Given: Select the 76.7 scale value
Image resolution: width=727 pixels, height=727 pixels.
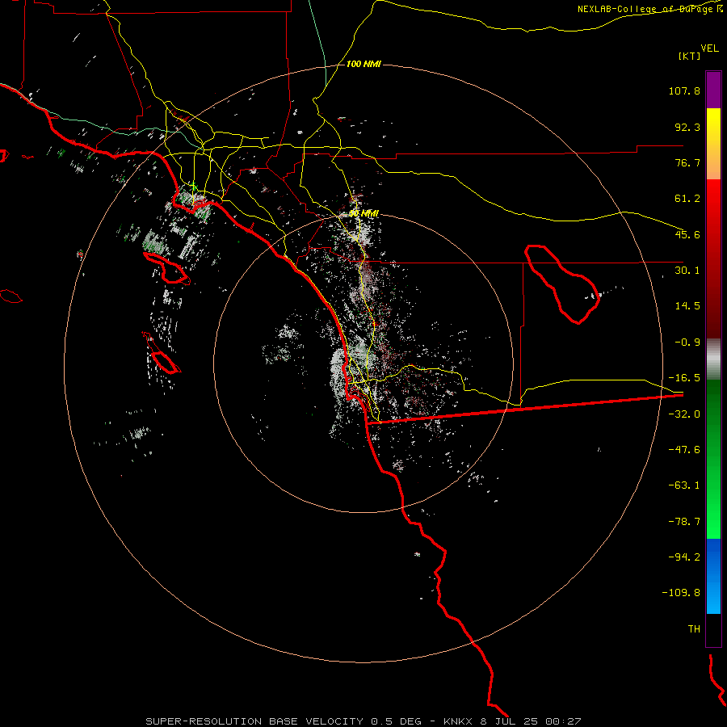Looking at the screenshot, I should pos(687,162).
